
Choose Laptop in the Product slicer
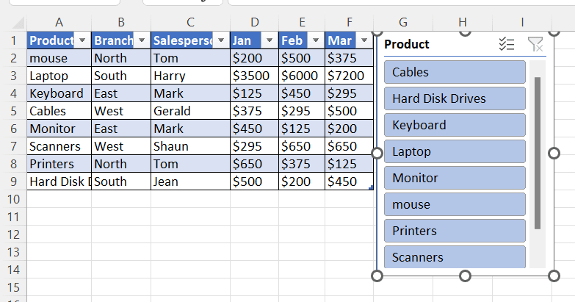pos(455,151)
